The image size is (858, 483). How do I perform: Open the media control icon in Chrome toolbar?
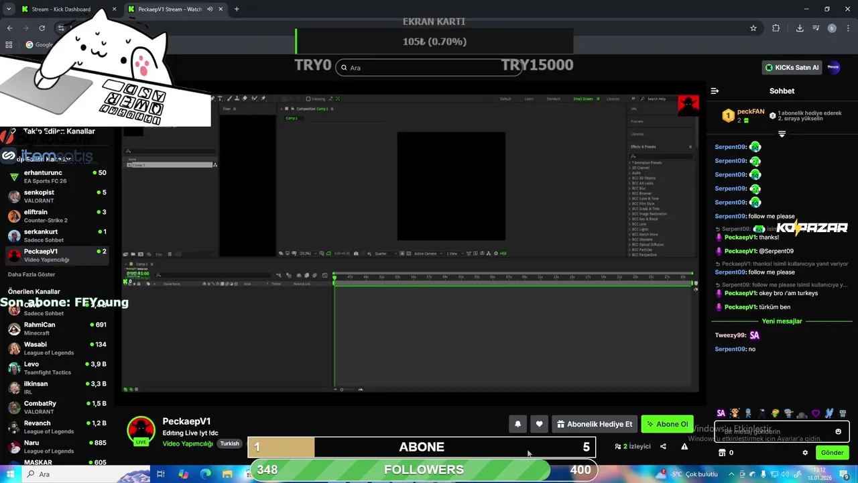click(x=816, y=28)
